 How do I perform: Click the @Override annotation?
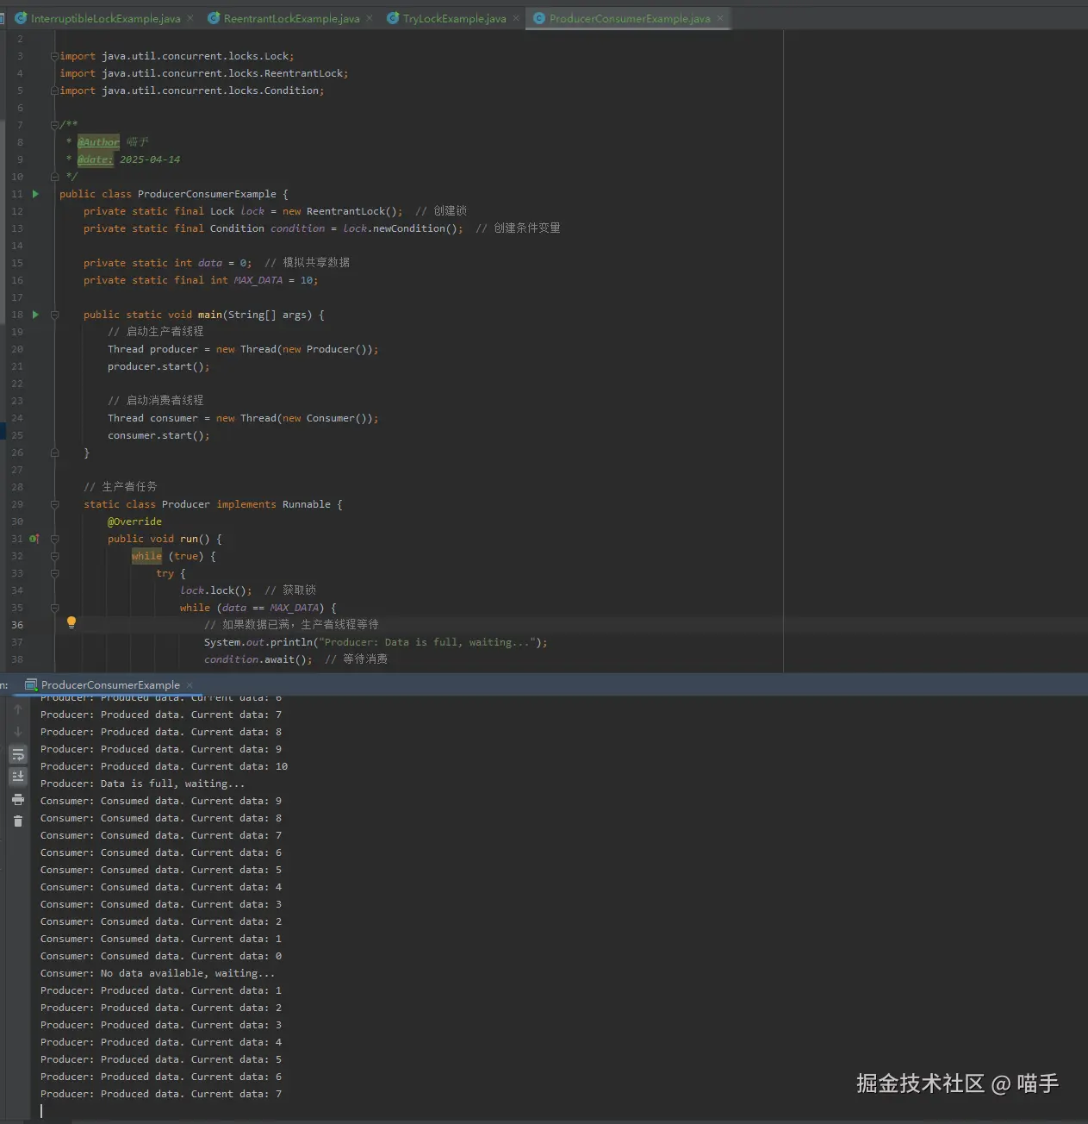(134, 521)
